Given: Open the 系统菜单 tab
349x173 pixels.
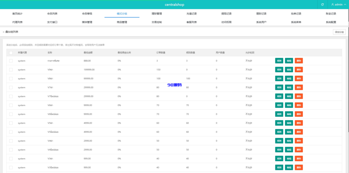Looking at the screenshot, I should point(296,22).
